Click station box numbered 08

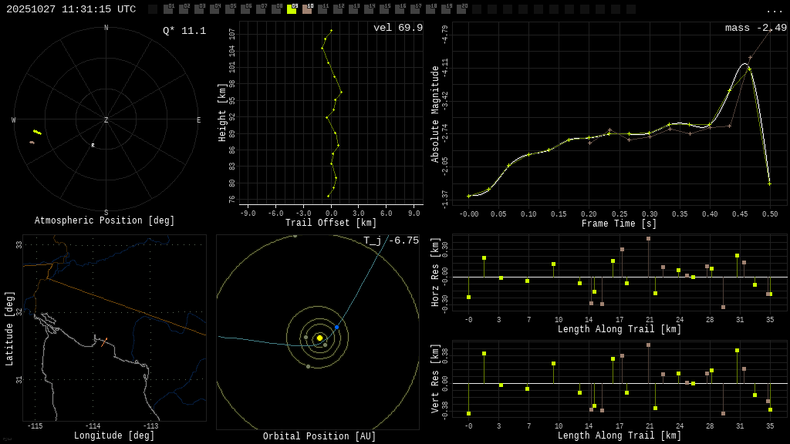pos(276,9)
